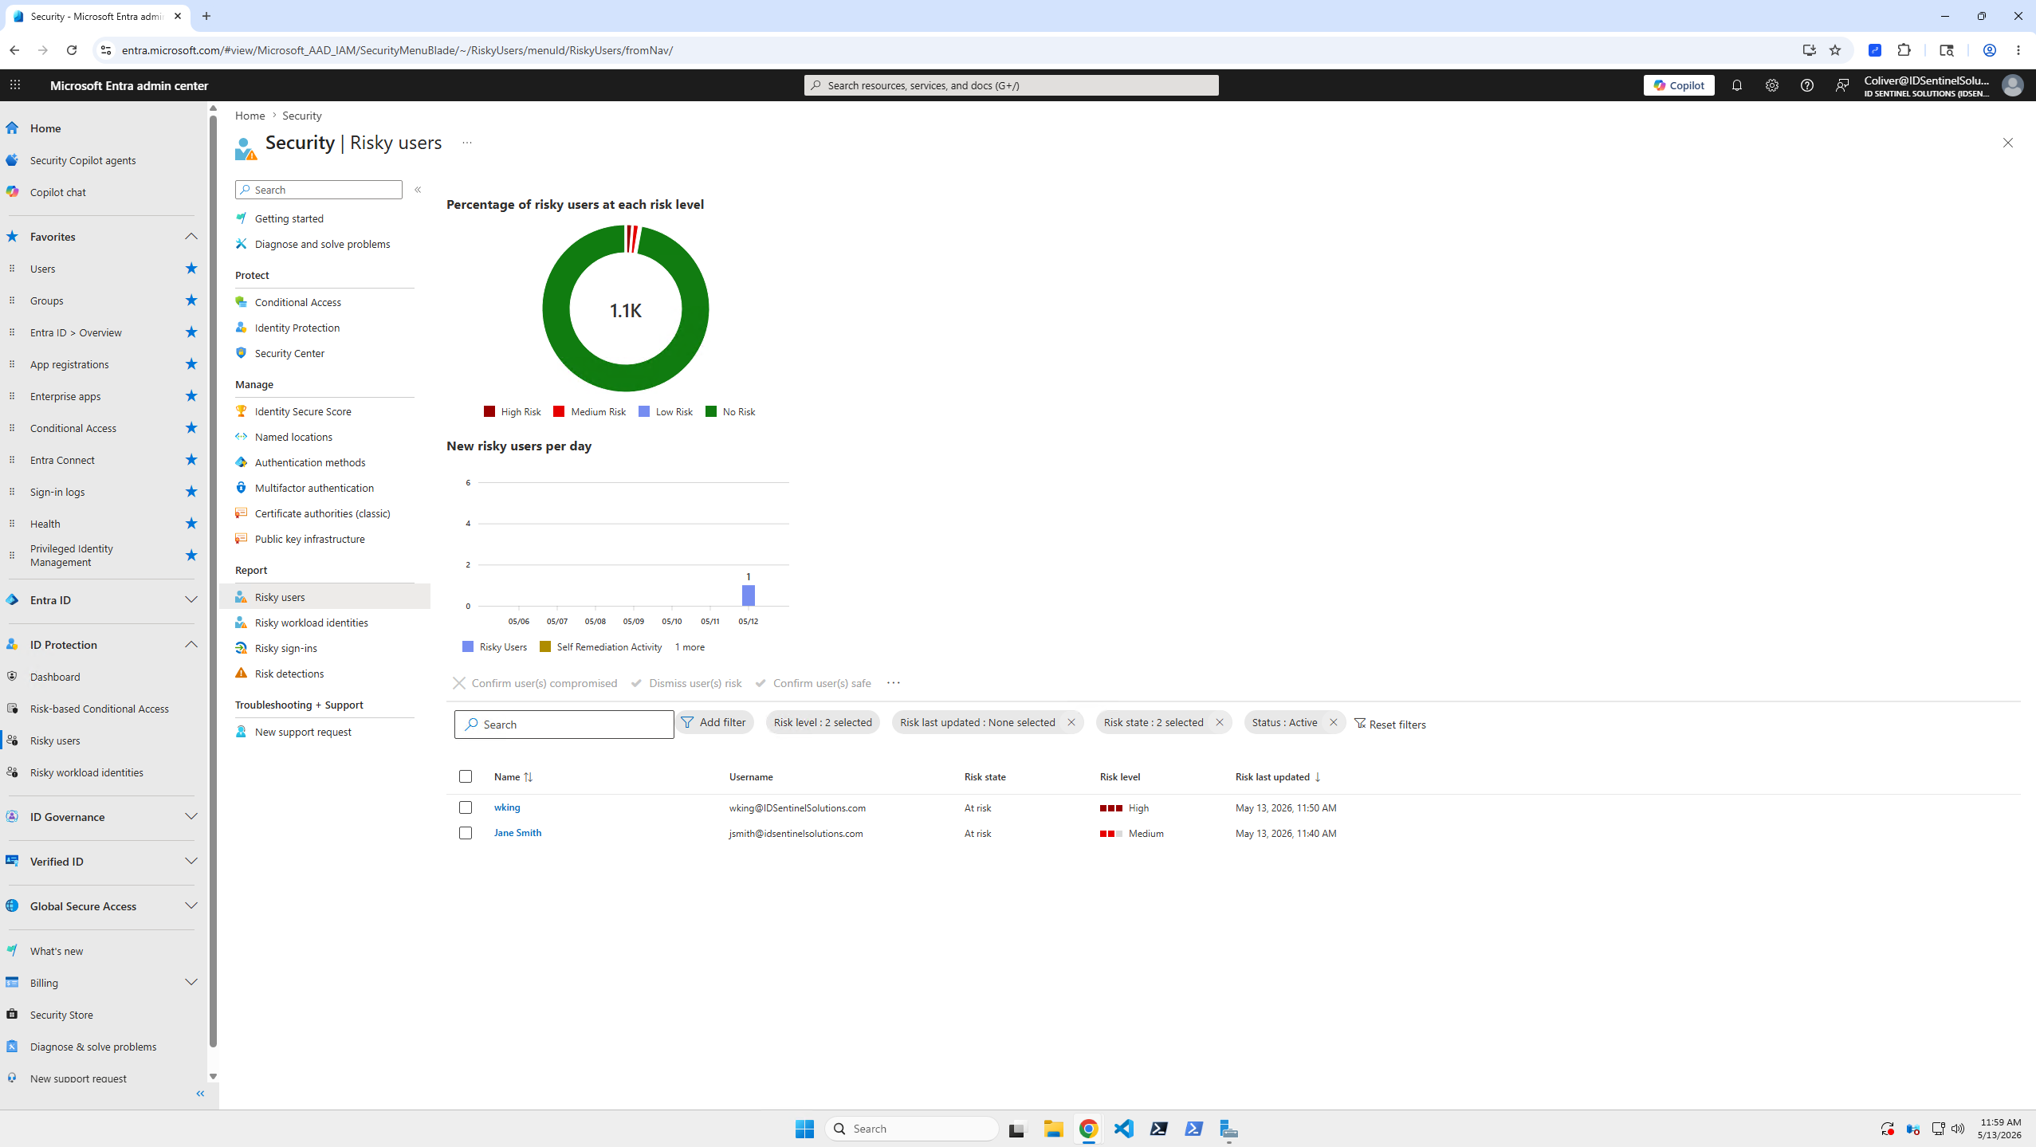The height and width of the screenshot is (1147, 2036).
Task: Toggle the star beside App registrations
Action: click(191, 364)
